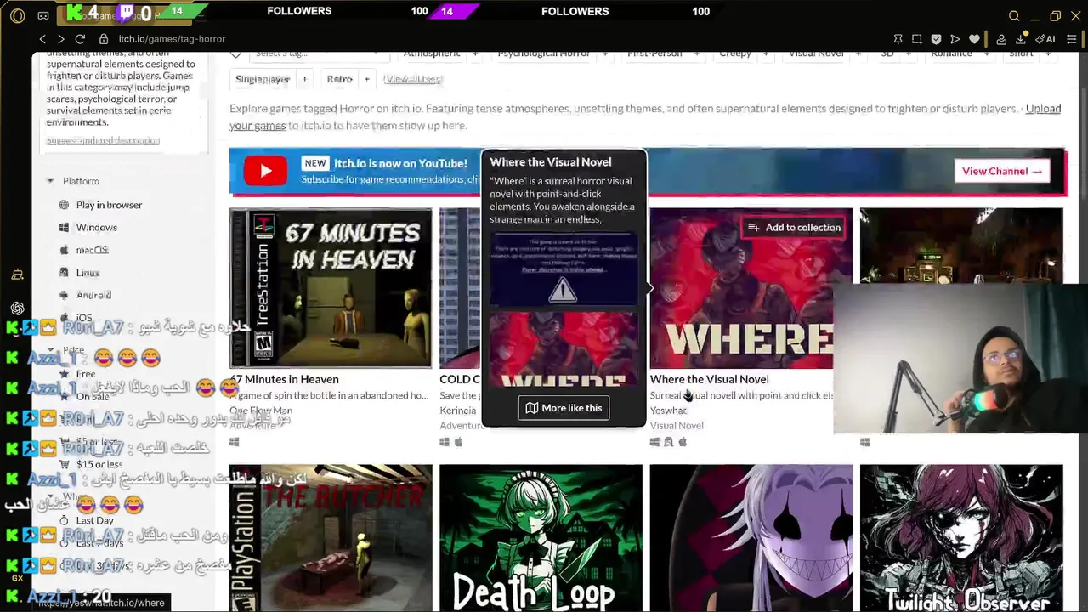Open the Kerineia author link

pos(458,411)
